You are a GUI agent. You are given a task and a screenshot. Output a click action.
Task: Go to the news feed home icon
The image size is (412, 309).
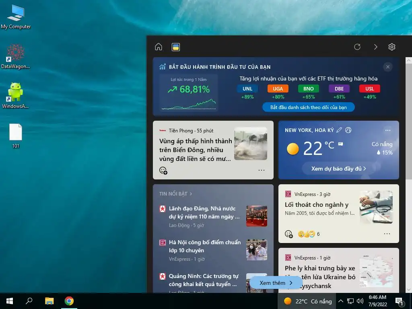(159, 47)
